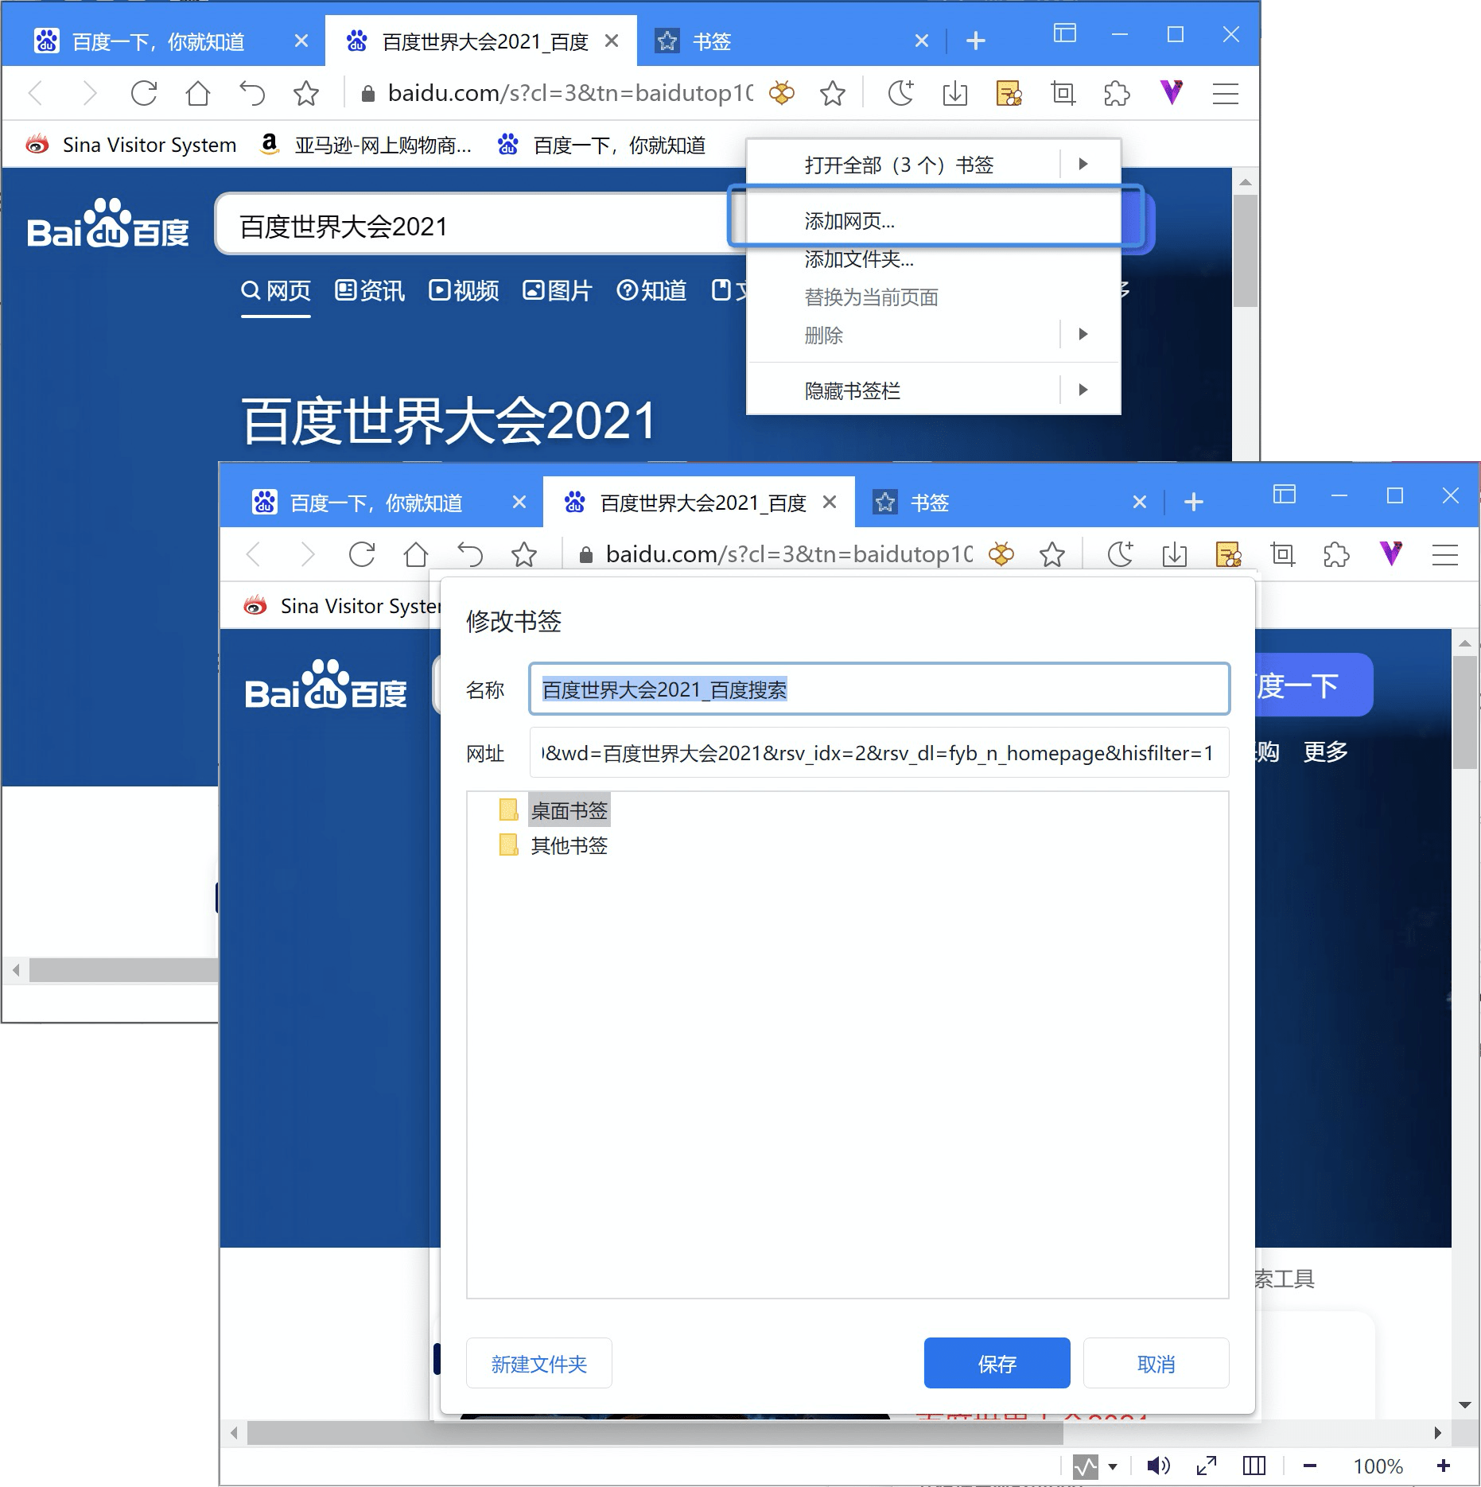
Task: Click reload icon in back window toolbar
Action: coord(144,94)
